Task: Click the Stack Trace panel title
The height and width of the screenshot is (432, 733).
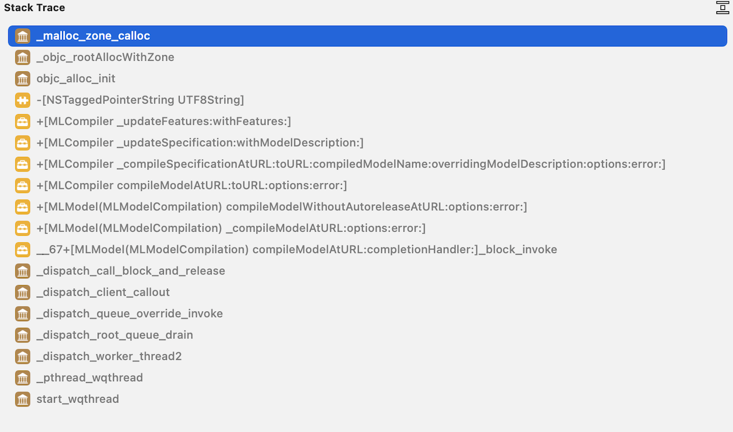Action: [32, 8]
